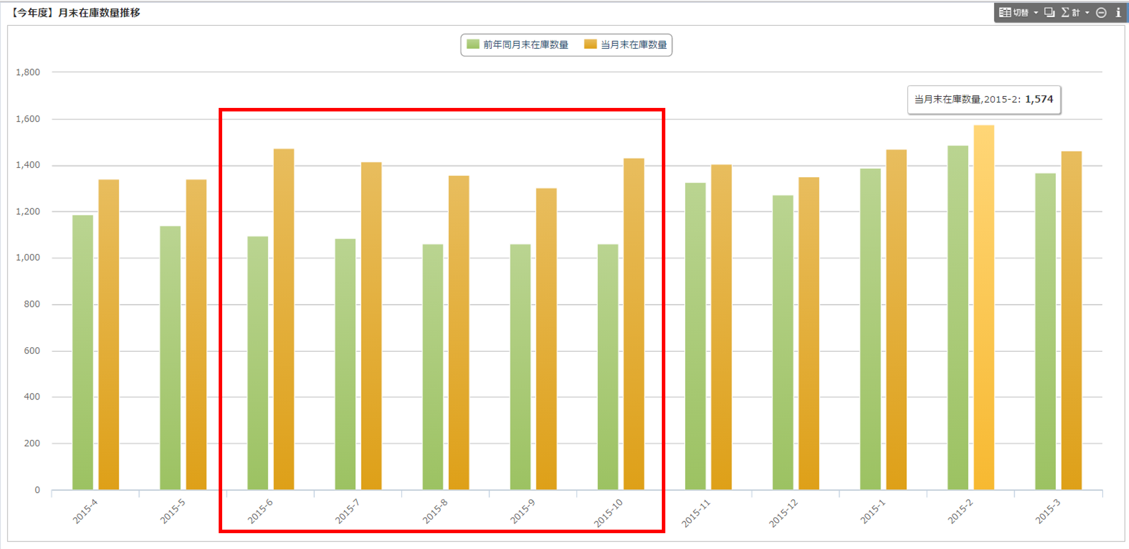Screen dimensions: 1129x549
Task: Click the y-axis value 600
Action: tap(32, 351)
